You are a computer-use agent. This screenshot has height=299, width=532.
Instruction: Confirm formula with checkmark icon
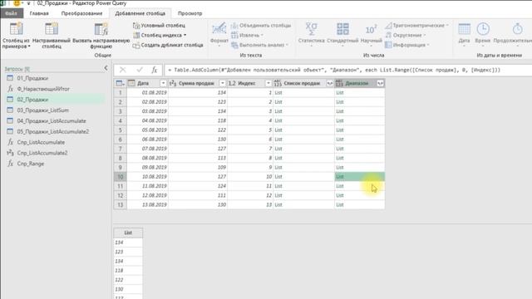(x=139, y=70)
